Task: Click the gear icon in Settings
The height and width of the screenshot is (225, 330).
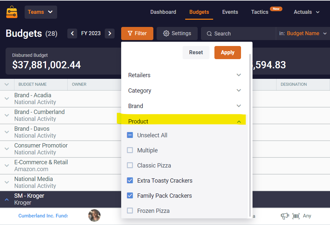Action: point(166,34)
